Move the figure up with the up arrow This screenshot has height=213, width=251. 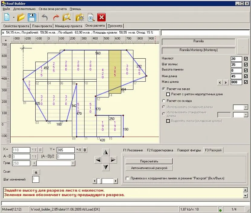tap(106, 152)
